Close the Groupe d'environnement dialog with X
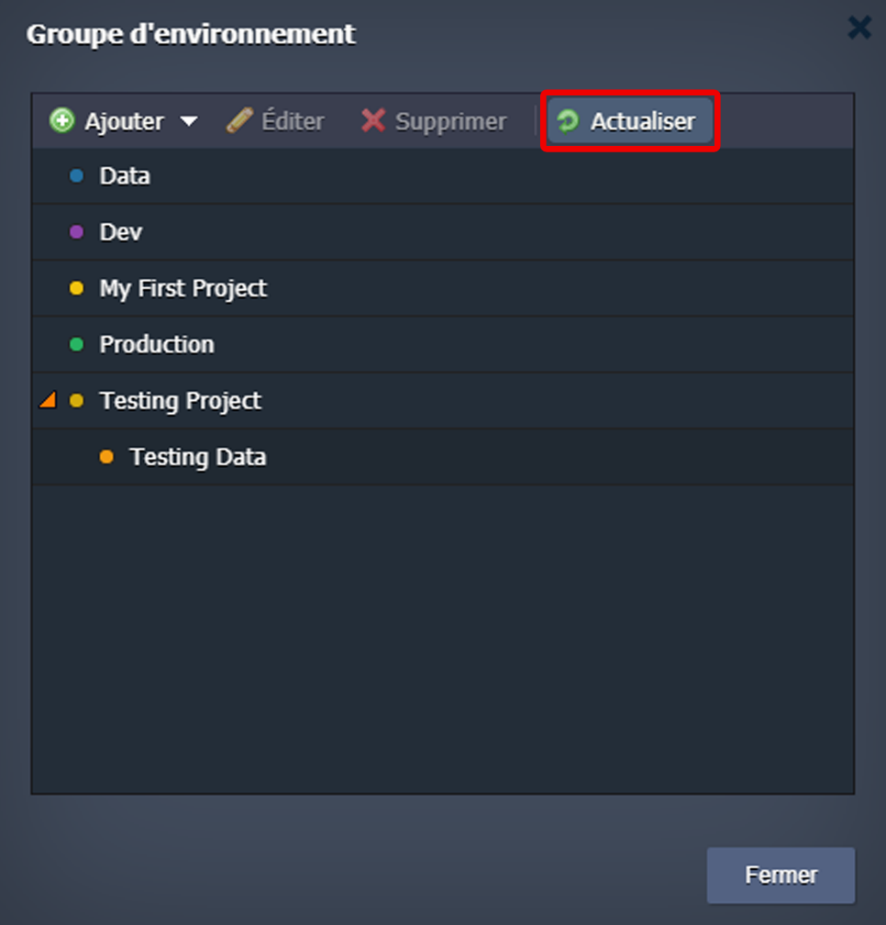The height and width of the screenshot is (925, 886). click(859, 28)
